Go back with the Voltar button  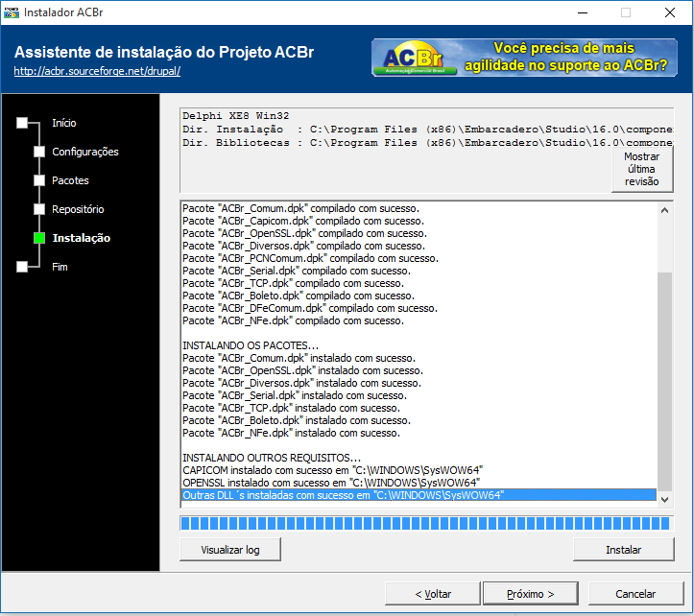[x=433, y=594]
